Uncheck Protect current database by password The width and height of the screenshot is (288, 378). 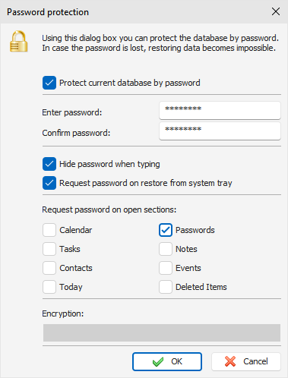pos(49,83)
